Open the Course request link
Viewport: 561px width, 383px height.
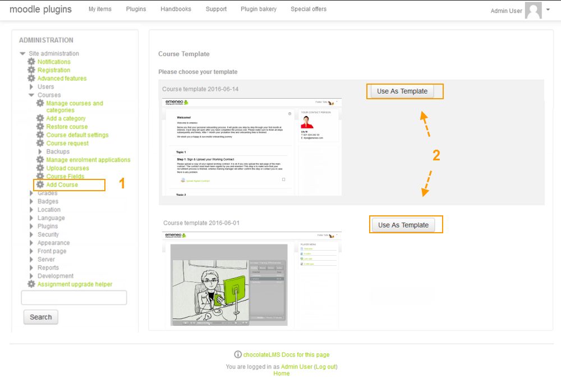pos(67,142)
